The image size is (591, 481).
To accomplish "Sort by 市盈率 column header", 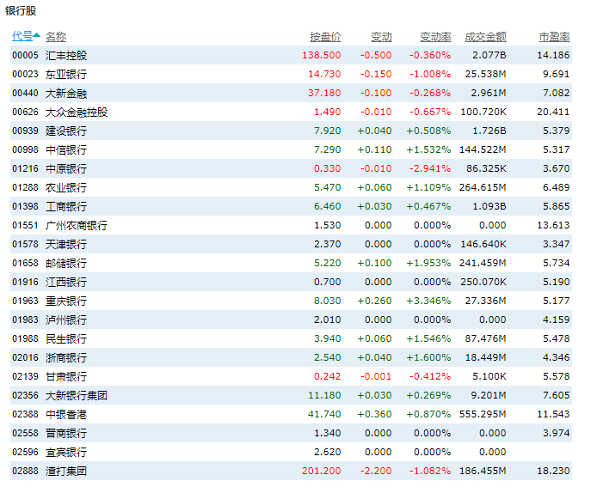I will 554,37.
